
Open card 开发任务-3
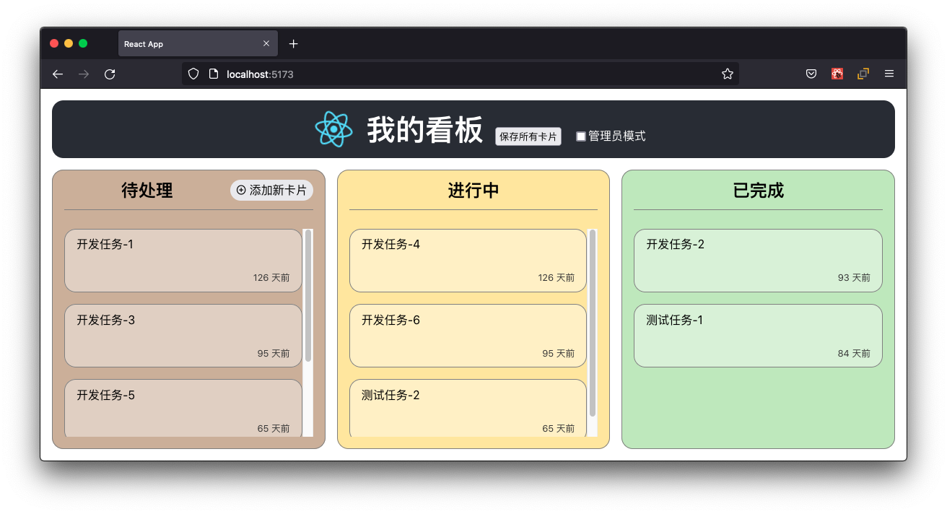183,336
